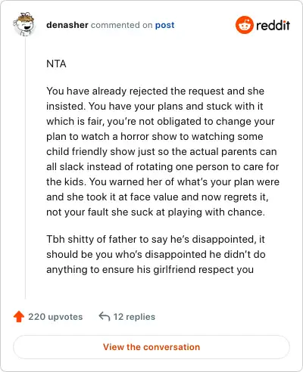
Task: Click the line starting "insisted. You have your plans"
Action: click(155, 106)
